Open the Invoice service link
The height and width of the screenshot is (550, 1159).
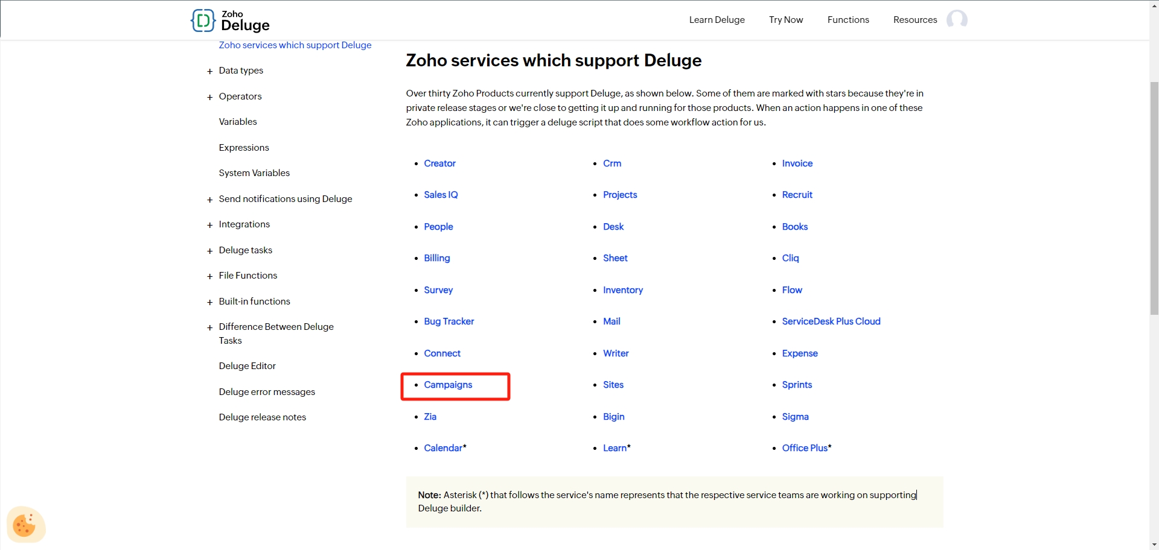pos(797,163)
